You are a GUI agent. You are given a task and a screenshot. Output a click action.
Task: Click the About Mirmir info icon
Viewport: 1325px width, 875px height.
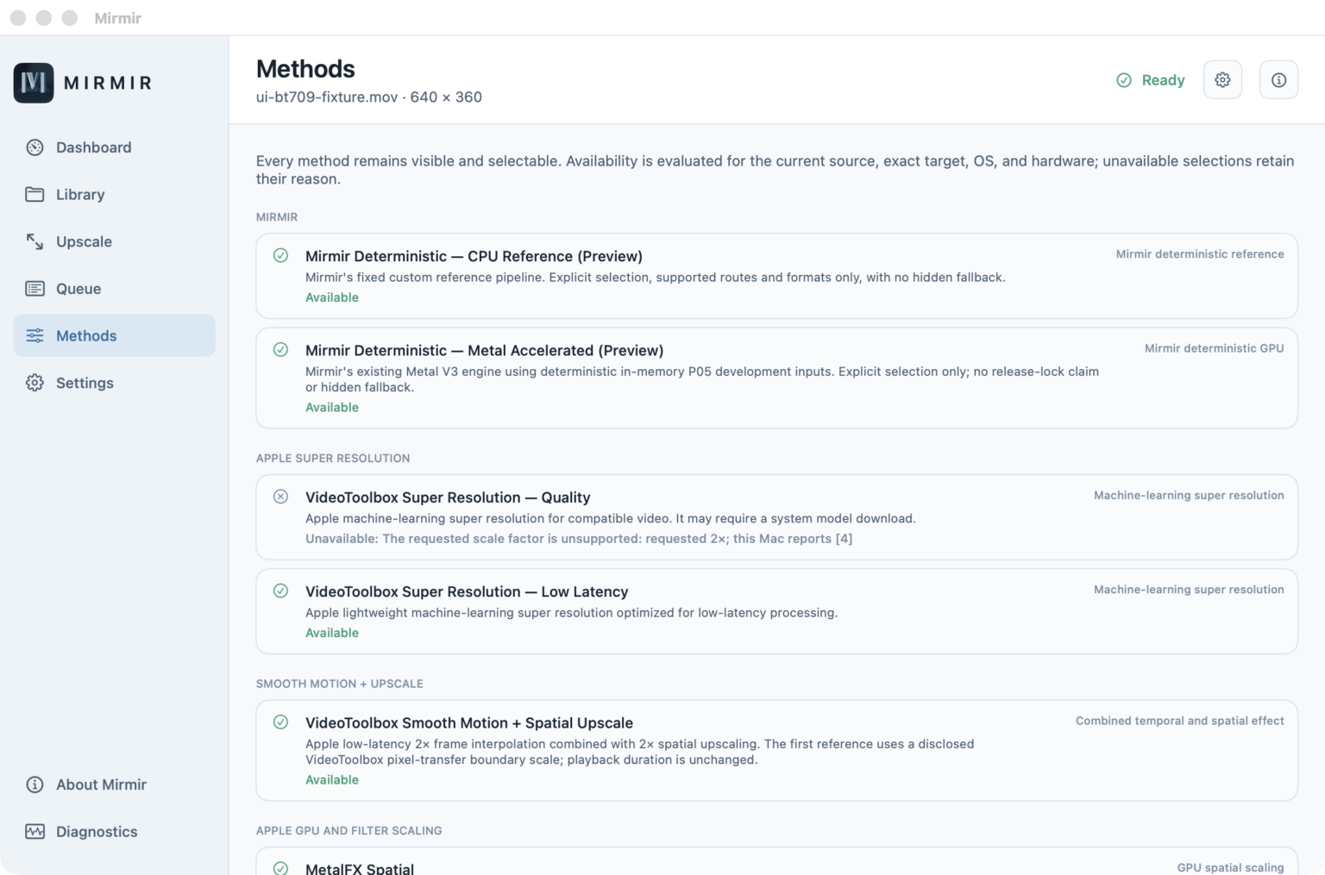click(x=35, y=784)
